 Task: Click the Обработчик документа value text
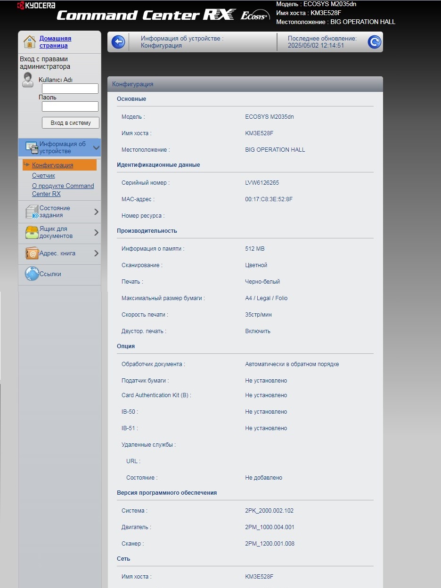tap(292, 364)
